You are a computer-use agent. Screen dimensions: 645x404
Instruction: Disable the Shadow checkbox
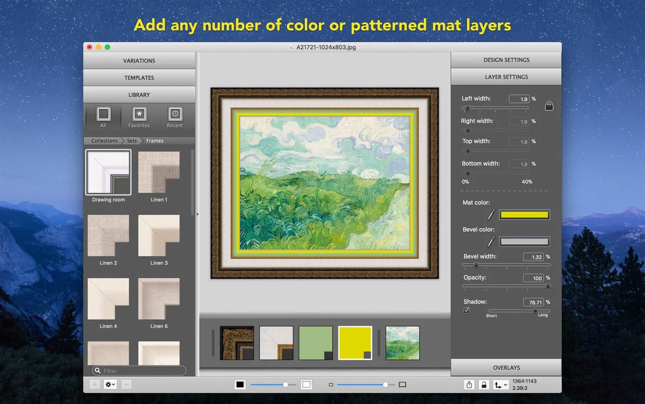(x=465, y=310)
